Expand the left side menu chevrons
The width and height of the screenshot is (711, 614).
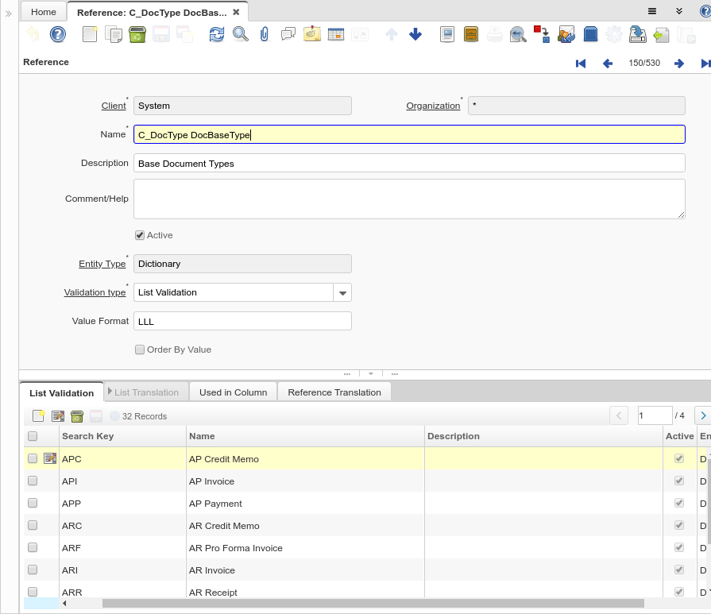point(9,14)
